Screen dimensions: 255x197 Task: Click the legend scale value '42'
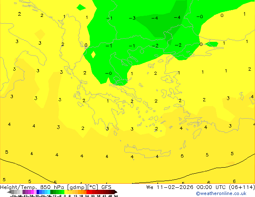[104, 196]
